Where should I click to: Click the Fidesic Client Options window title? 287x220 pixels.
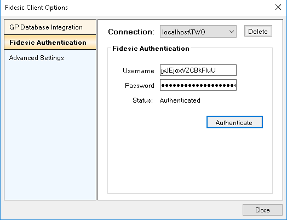click(x=36, y=8)
